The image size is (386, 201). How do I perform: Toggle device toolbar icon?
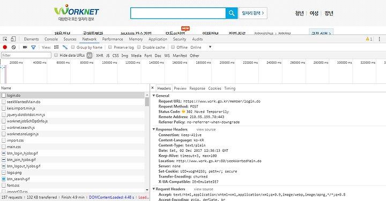click(13, 39)
